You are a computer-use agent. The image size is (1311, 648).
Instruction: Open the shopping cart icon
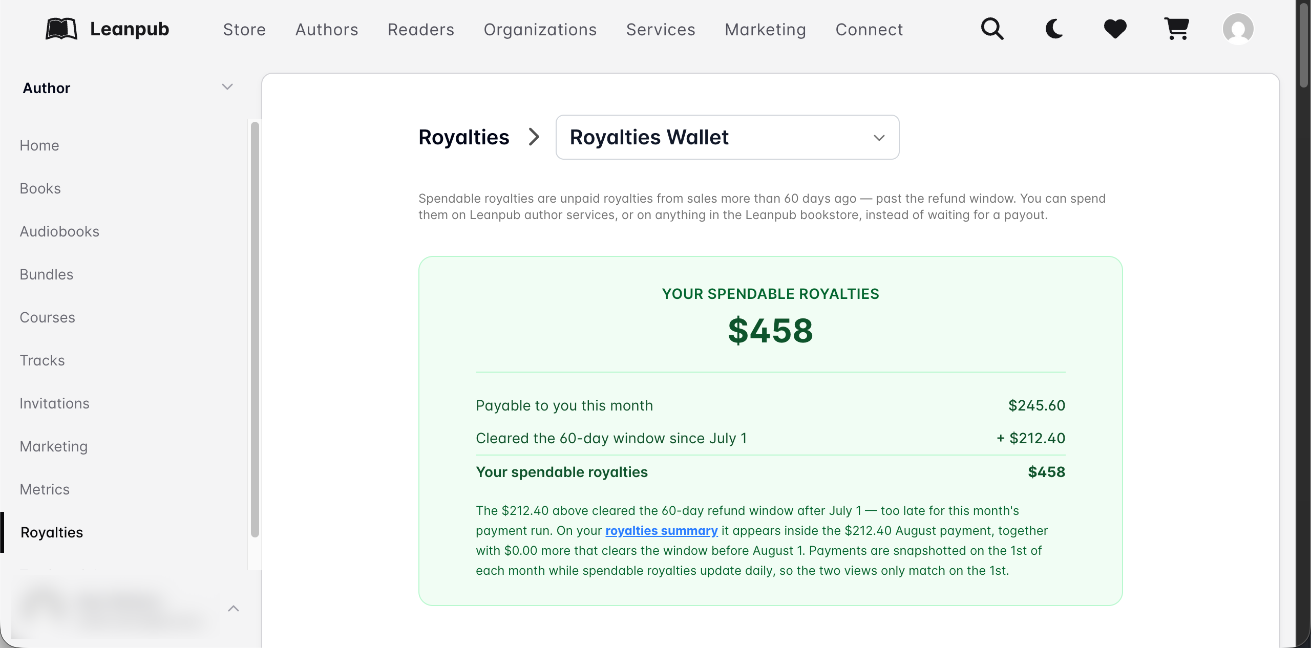click(1176, 29)
